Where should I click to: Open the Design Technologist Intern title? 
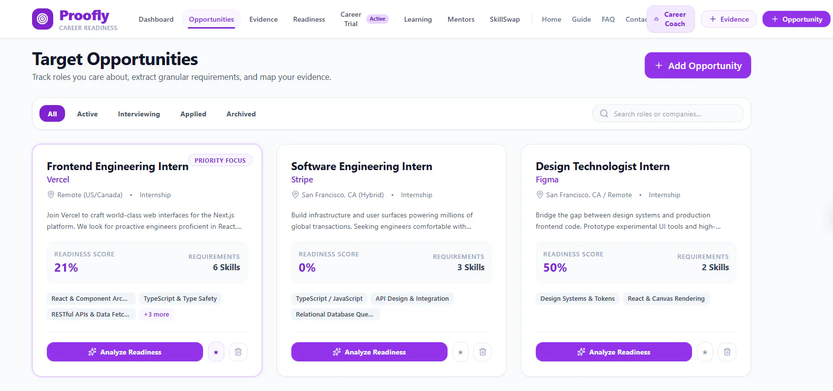click(602, 166)
